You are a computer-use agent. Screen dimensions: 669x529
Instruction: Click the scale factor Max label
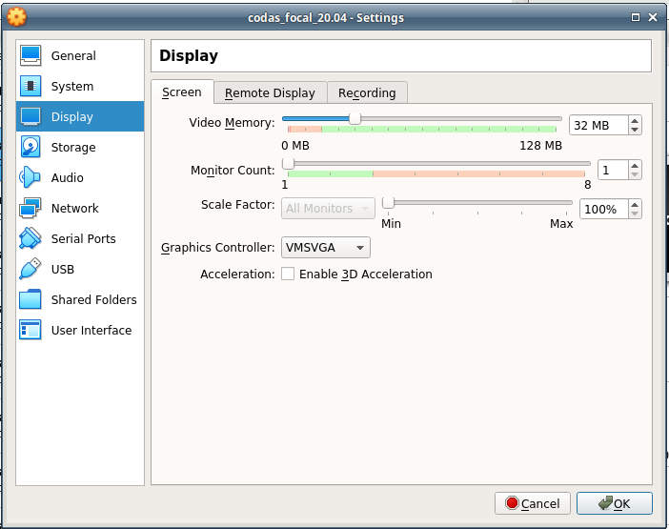pyautogui.click(x=561, y=224)
